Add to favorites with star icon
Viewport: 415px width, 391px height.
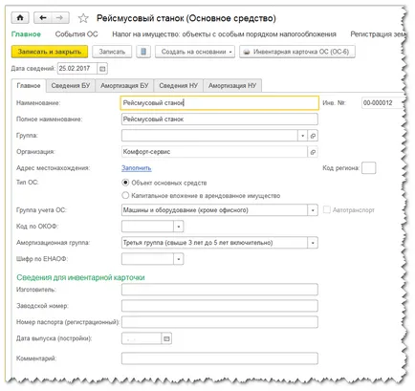pos(83,18)
